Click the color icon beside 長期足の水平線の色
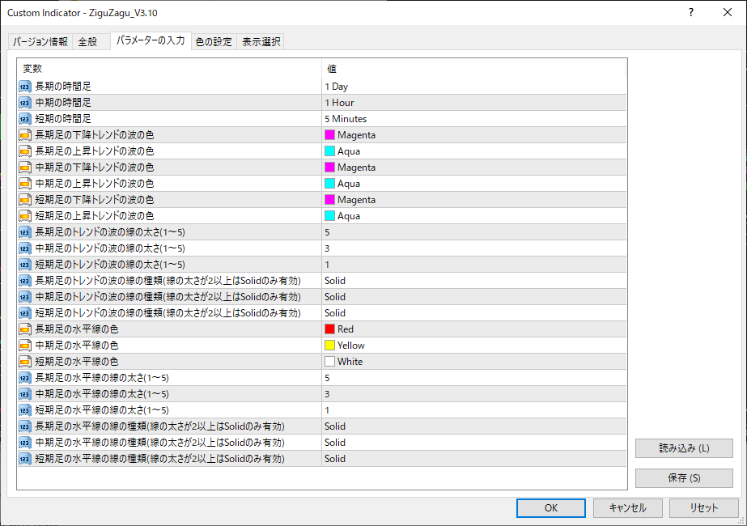The height and width of the screenshot is (526, 747). pyautogui.click(x=25, y=329)
